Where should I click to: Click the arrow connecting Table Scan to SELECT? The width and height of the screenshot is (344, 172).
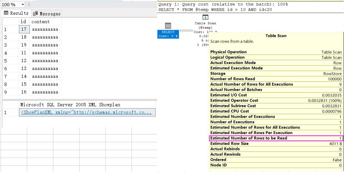tap(186, 31)
